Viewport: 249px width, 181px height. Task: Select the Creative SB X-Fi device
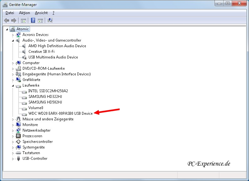coord(41,52)
